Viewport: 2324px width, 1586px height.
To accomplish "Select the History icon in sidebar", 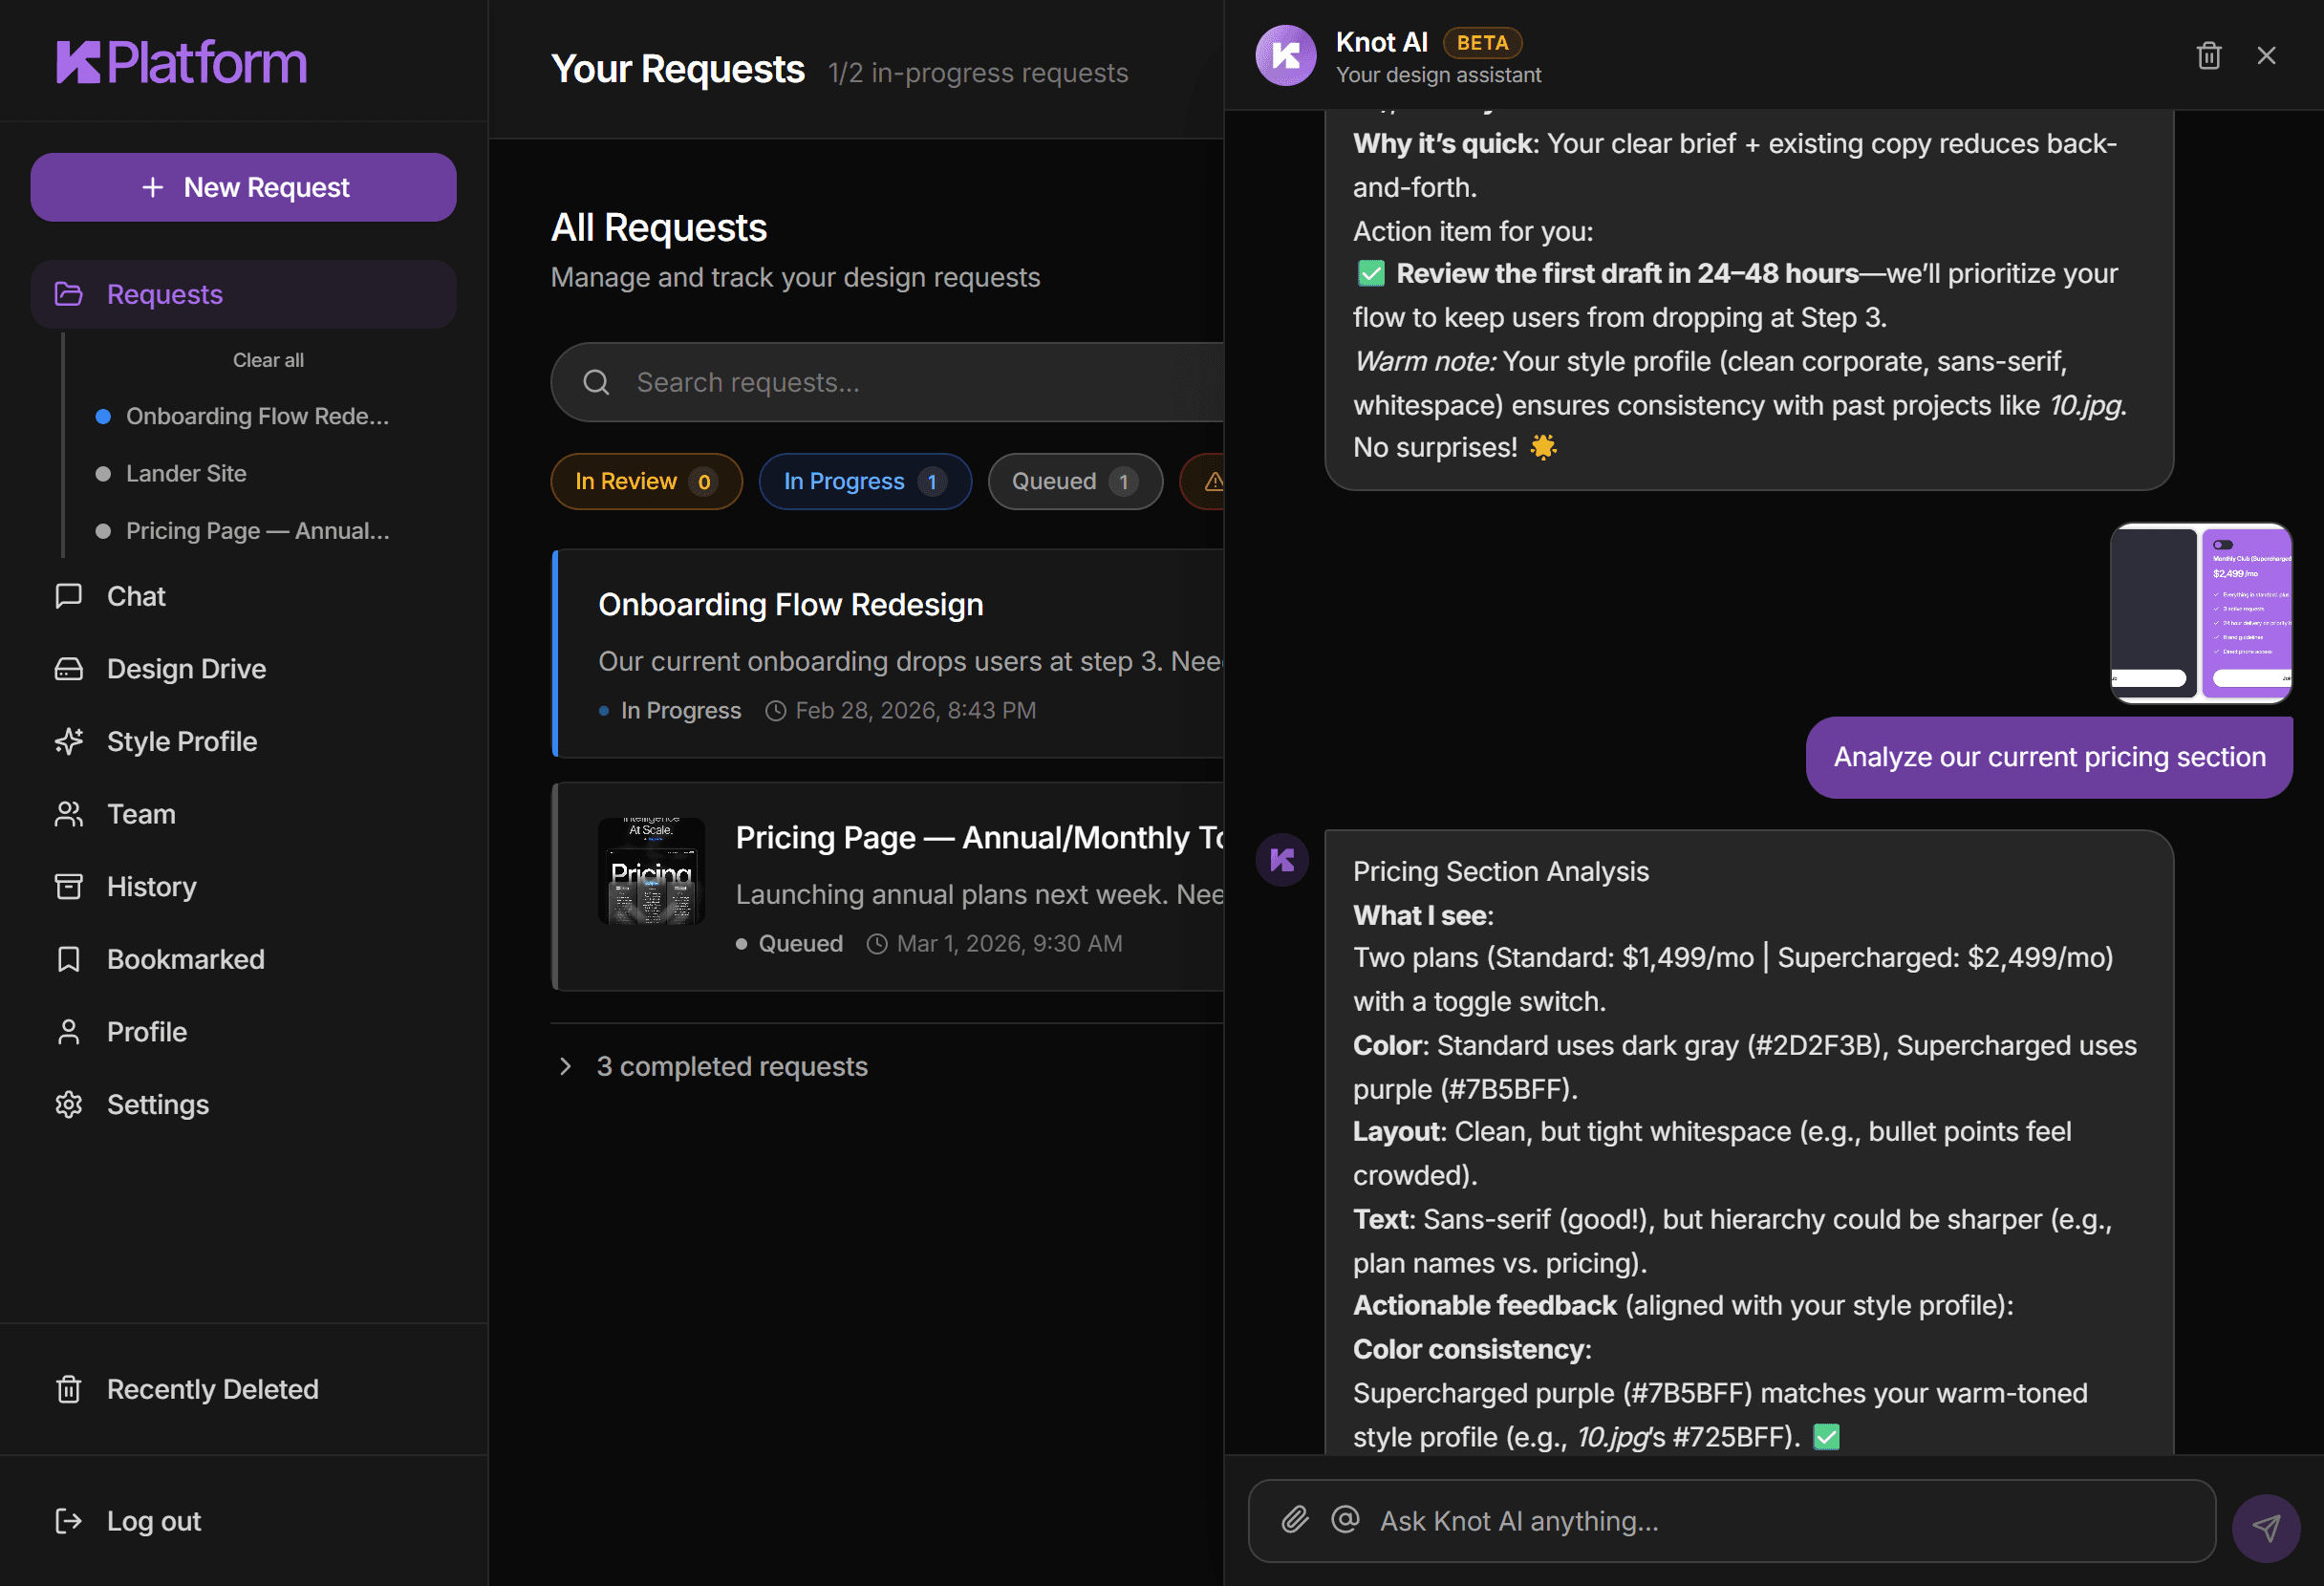I will pos(68,886).
